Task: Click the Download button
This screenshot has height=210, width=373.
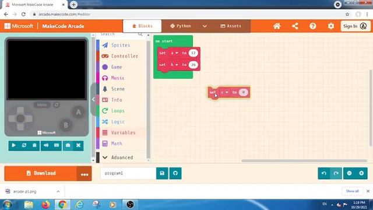Action: 40,173
